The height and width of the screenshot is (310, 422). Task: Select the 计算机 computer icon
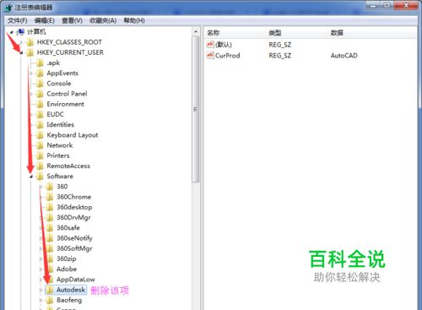20,32
